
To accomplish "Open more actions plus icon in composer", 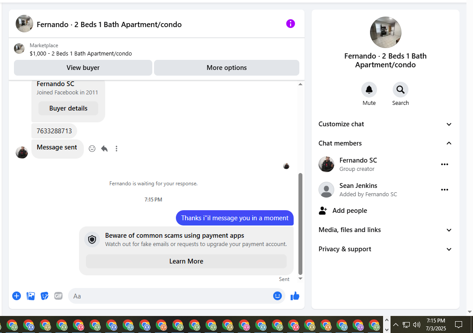I will coord(17,296).
